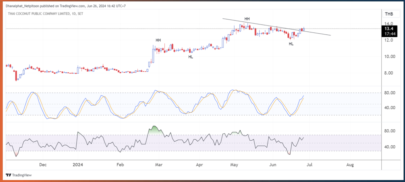Click the HL annotation near June low
Image resolution: width=405 pixels, height=182 pixels.
tap(291, 44)
